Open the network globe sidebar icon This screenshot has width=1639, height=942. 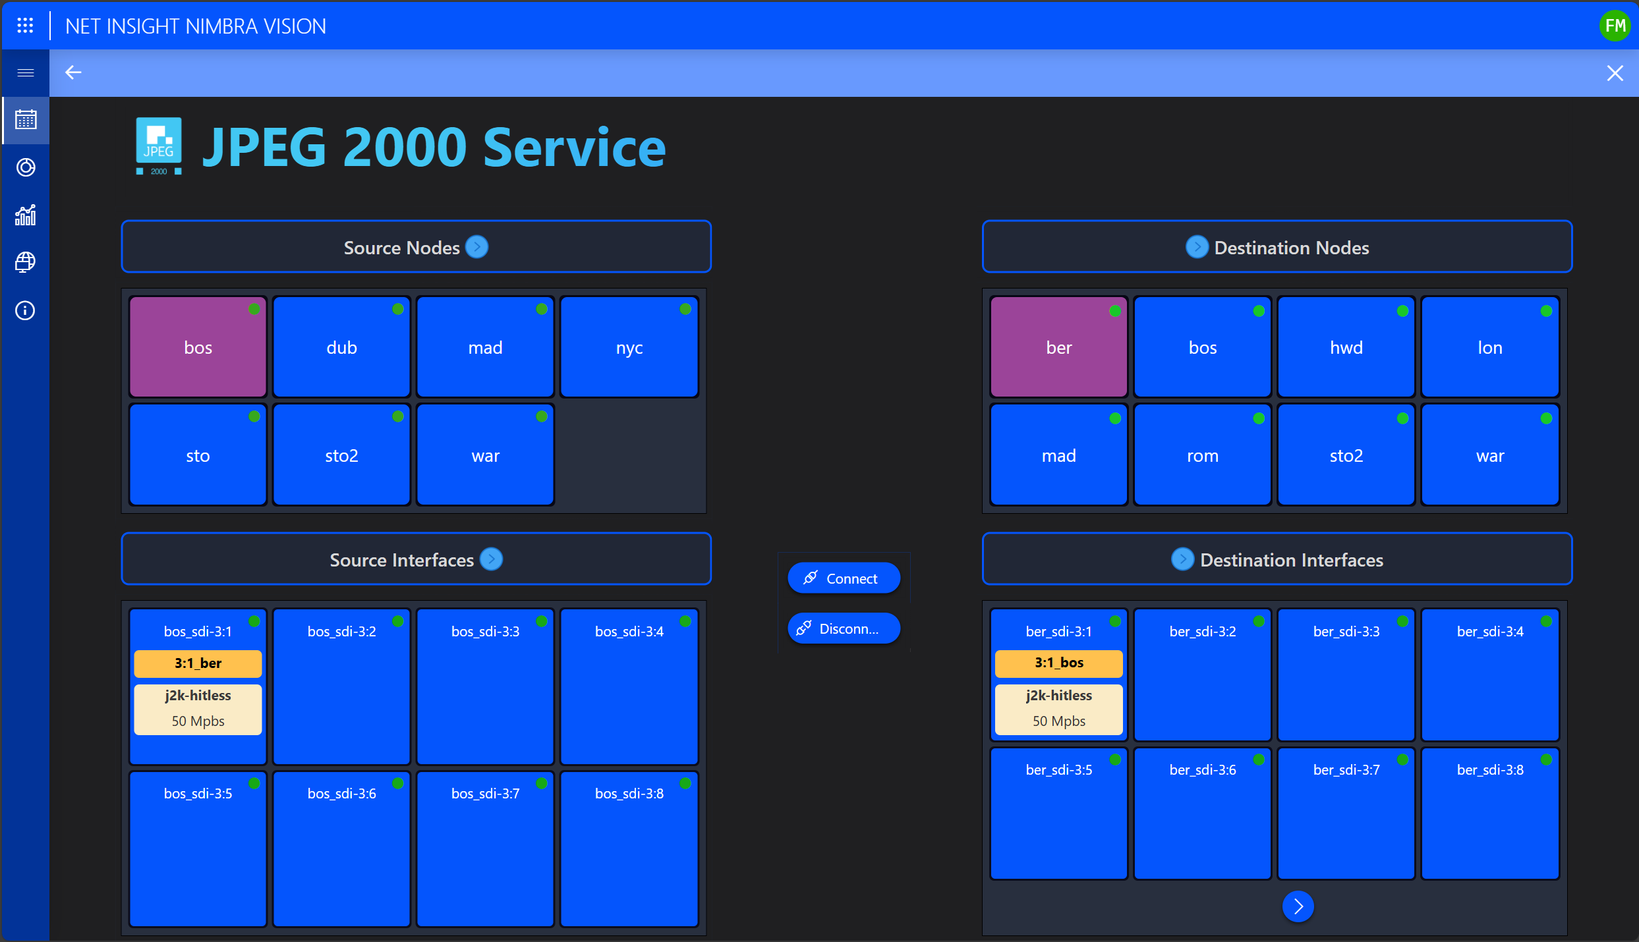click(25, 262)
